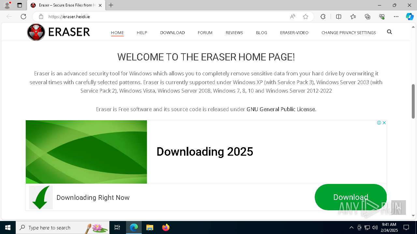Click the WELCOME TO THE ERASER HOME PAGE heading
Viewport: 417px width, 234px height.
pyautogui.click(x=206, y=57)
